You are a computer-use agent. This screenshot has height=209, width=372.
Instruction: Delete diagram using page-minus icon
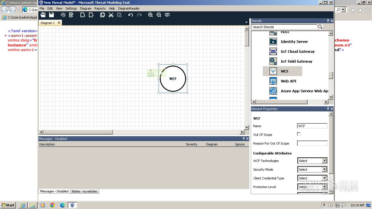pos(91,15)
